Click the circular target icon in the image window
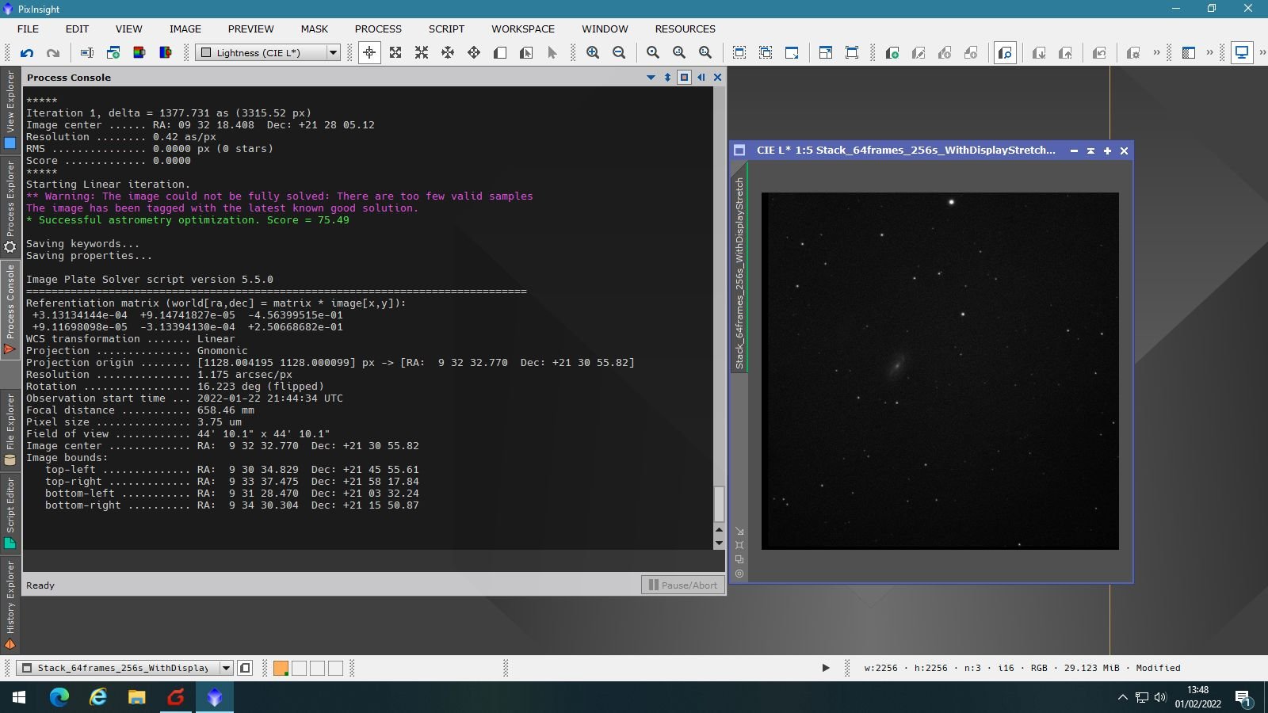Viewport: 1268px width, 713px height. 739,574
